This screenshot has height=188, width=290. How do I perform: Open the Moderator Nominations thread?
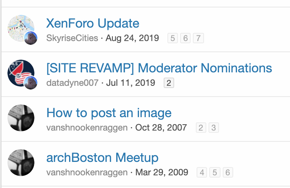(x=159, y=68)
